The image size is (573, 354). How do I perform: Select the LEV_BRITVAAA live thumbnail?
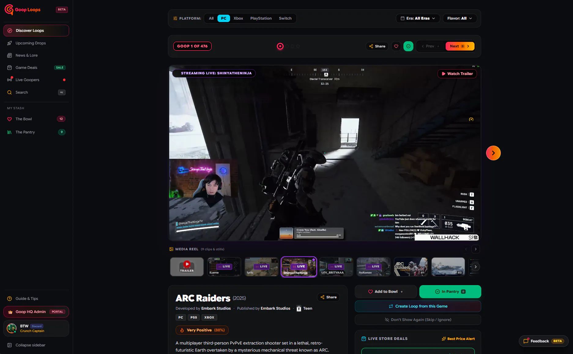coord(336,267)
